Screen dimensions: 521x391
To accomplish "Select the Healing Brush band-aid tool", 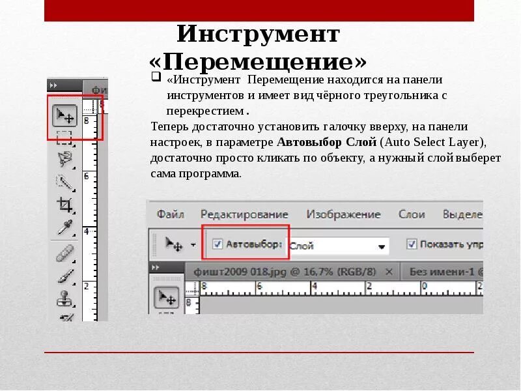I will tap(64, 253).
